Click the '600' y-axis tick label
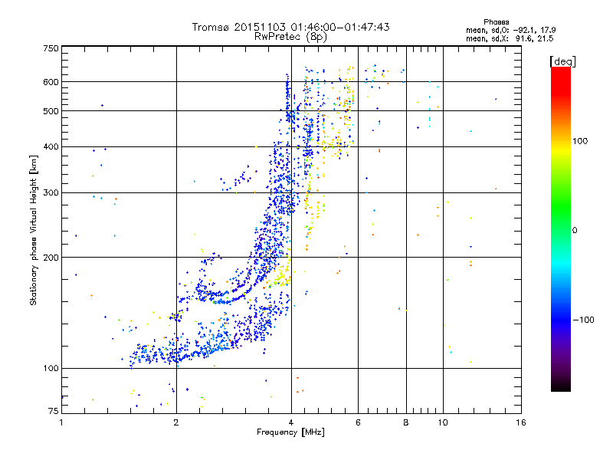This screenshot has width=613, height=460. pyautogui.click(x=51, y=82)
